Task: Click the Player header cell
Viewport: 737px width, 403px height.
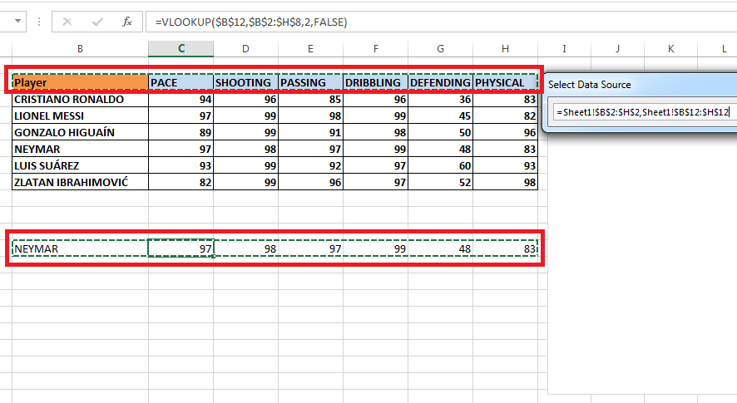Action: [80, 82]
